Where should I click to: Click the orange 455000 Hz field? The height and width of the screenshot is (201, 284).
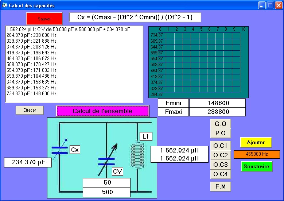click(x=257, y=154)
